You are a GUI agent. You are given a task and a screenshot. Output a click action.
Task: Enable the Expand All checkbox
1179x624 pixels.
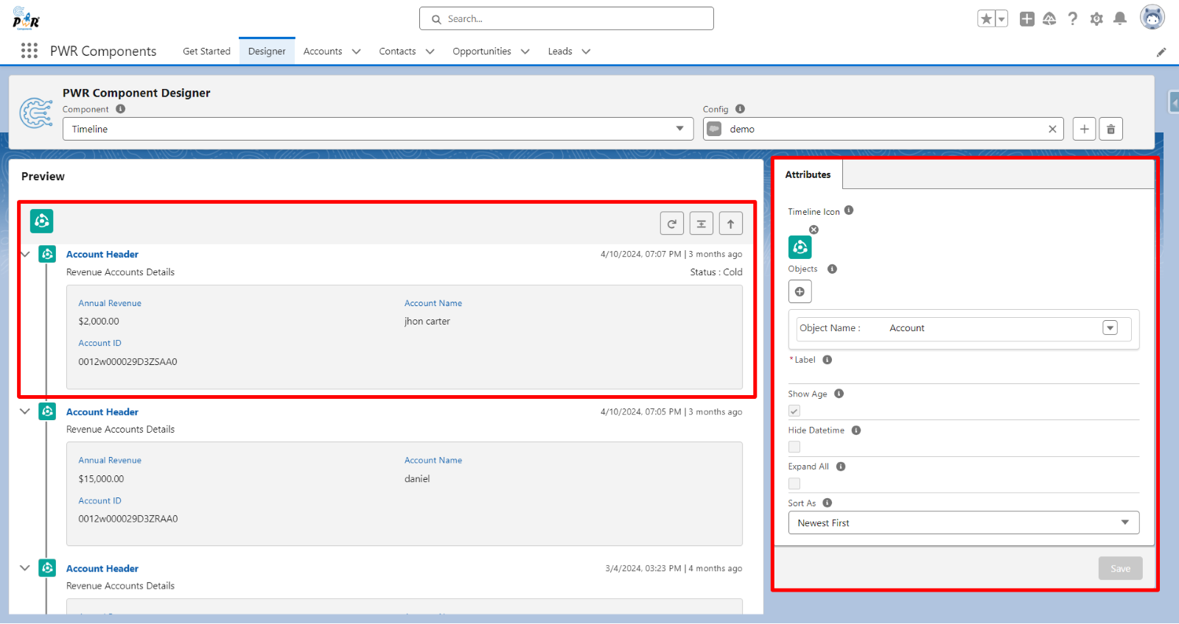[794, 483]
